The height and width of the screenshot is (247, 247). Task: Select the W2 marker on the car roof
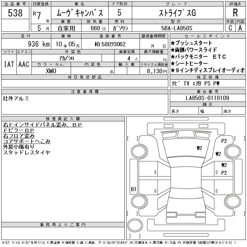pos(199,148)
